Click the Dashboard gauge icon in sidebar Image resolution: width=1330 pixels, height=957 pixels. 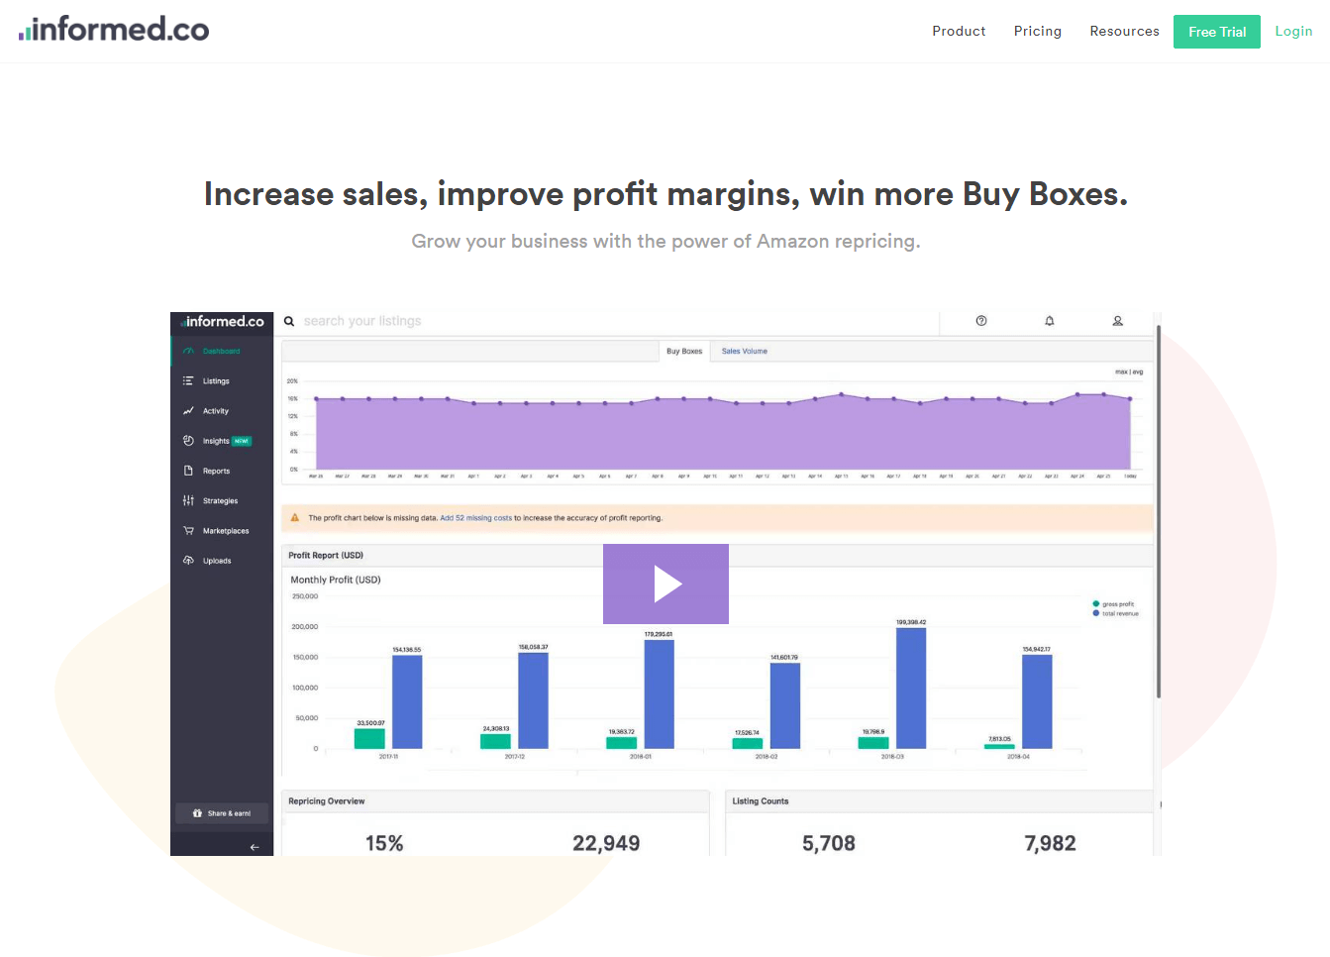[188, 351]
